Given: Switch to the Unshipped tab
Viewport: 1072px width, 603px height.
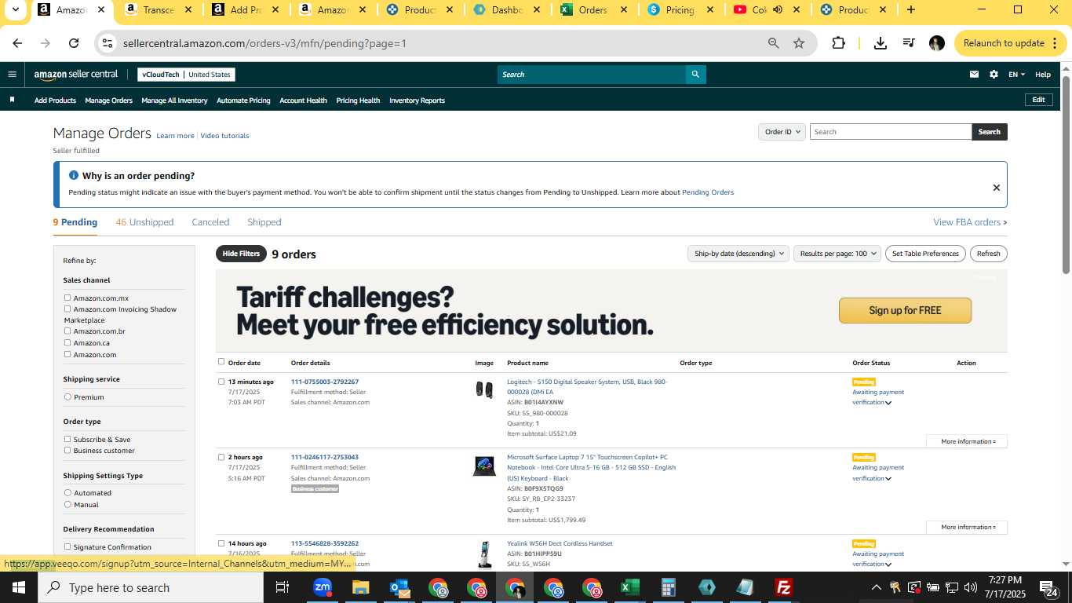Looking at the screenshot, I should point(144,222).
